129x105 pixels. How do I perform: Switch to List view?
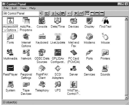point(97,13)
